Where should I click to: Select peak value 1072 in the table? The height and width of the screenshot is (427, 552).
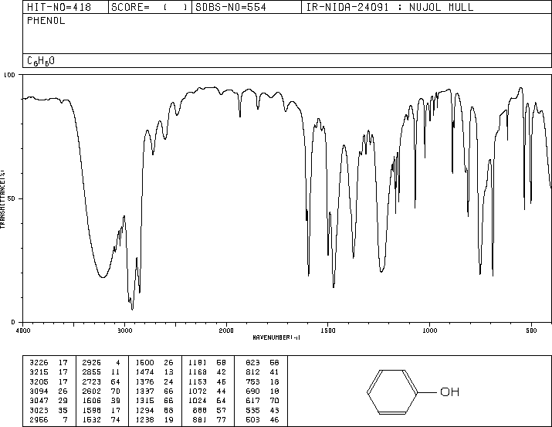point(198,391)
